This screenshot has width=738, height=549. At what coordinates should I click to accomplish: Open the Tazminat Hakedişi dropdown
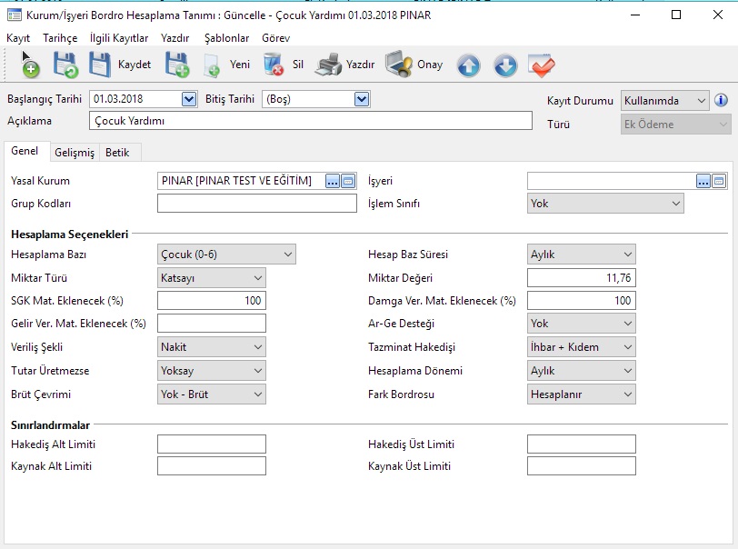[x=582, y=347]
